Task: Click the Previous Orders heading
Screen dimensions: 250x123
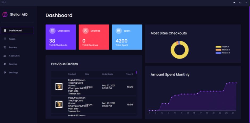Action: click(x=64, y=64)
